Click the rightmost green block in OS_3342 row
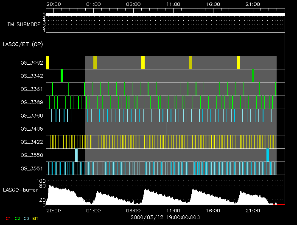Screen dimensions: 297x225 253,75
